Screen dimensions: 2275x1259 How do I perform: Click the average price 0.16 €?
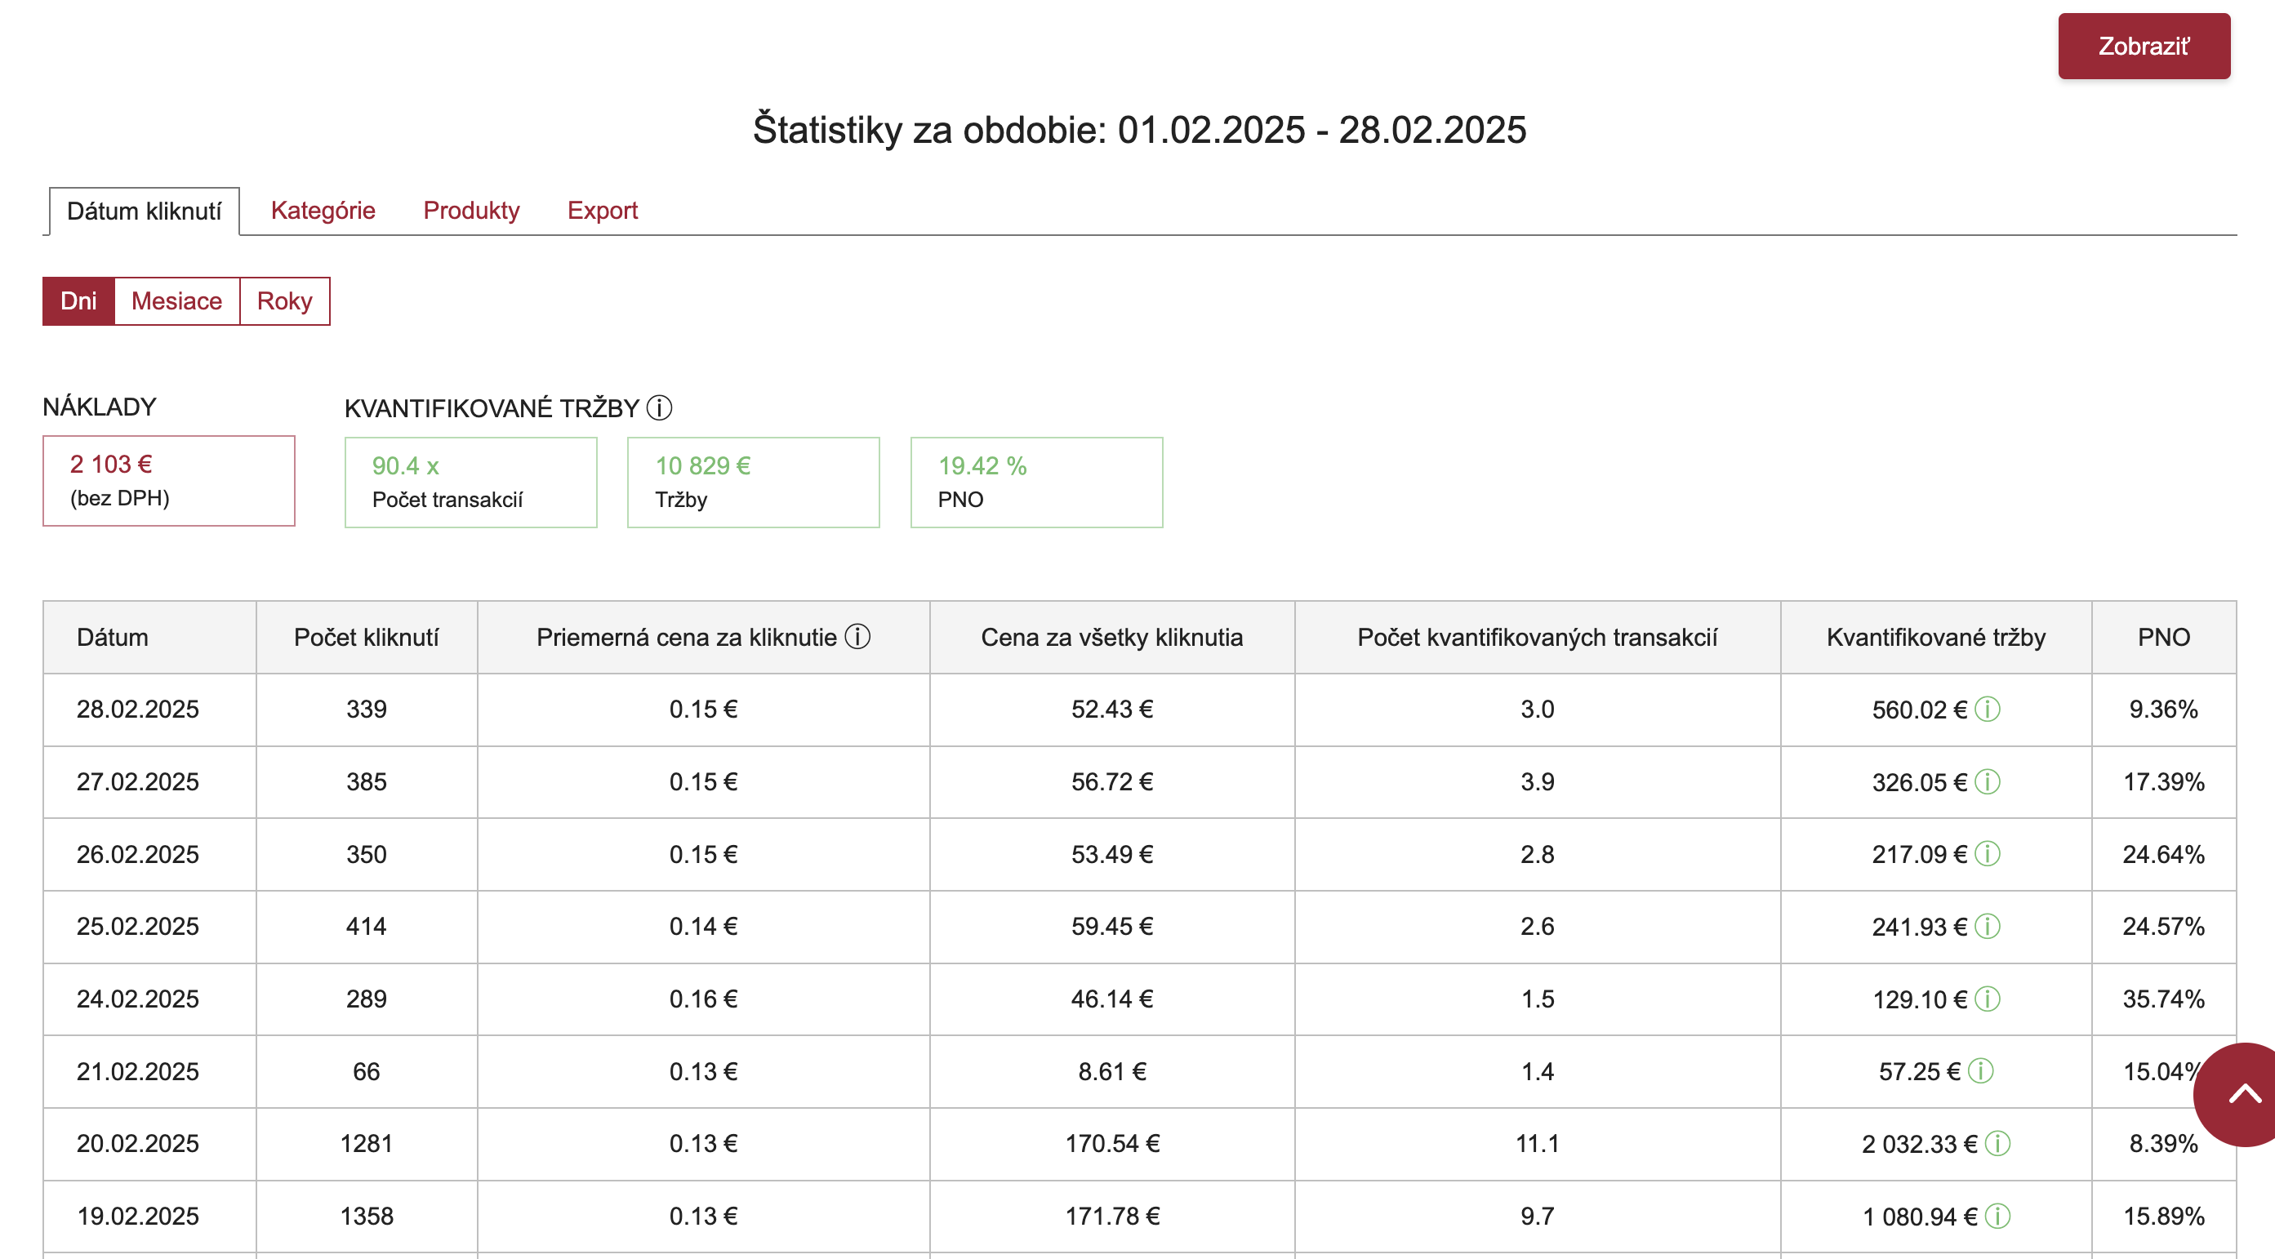703,999
